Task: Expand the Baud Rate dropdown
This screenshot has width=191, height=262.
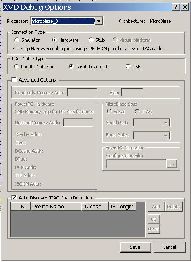Action: [x=166, y=136]
